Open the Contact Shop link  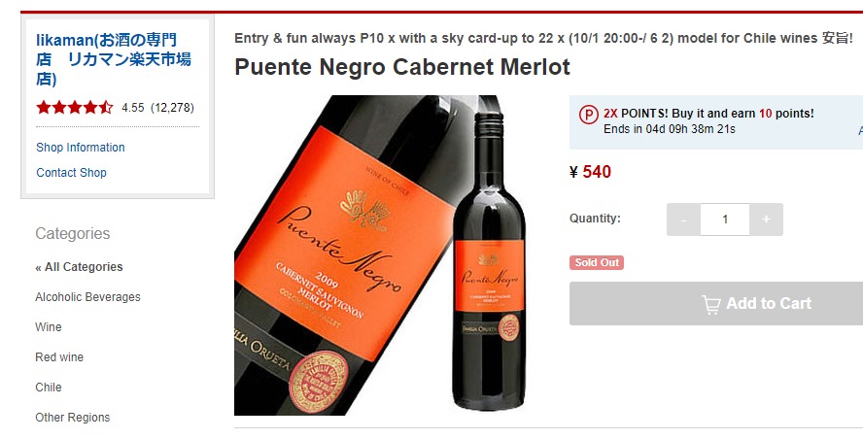tap(71, 173)
